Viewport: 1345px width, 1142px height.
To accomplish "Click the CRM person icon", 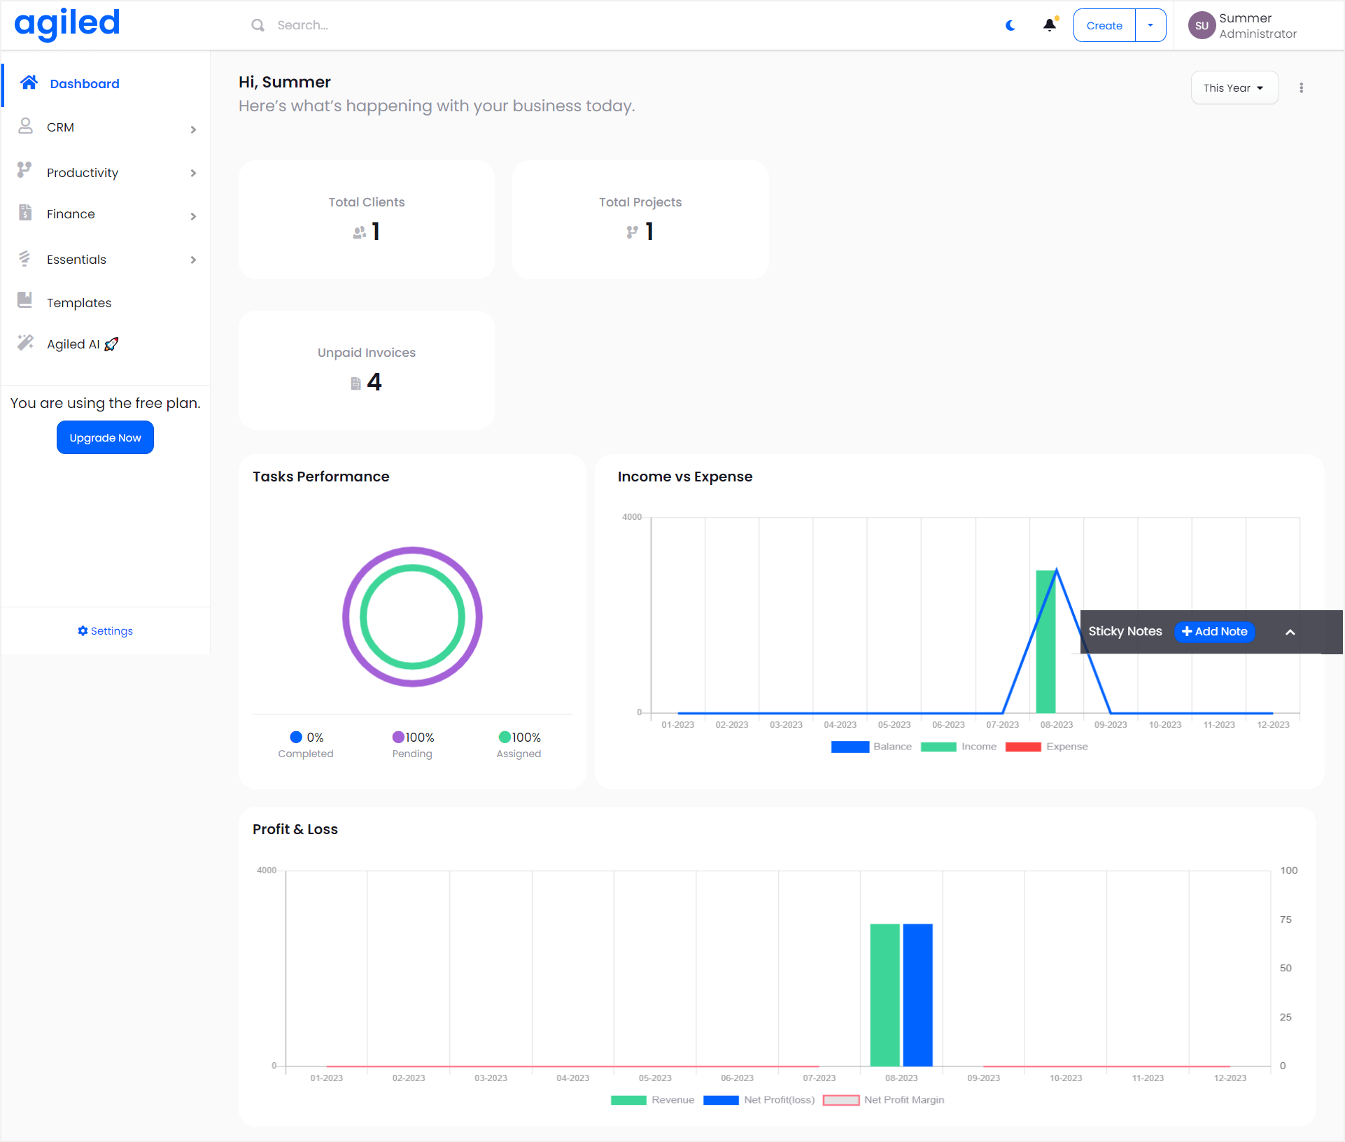I will click(x=25, y=126).
